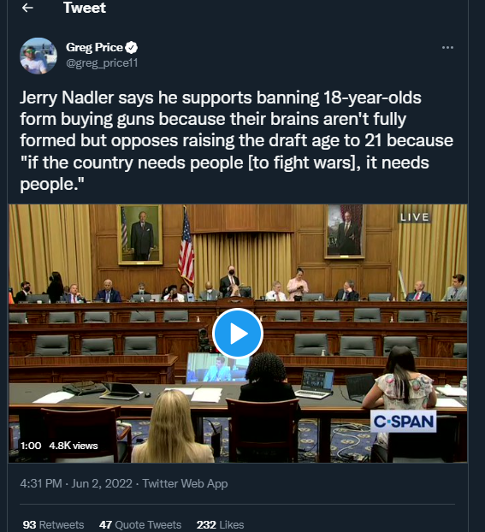View the 93 Retweets list

pos(53,524)
